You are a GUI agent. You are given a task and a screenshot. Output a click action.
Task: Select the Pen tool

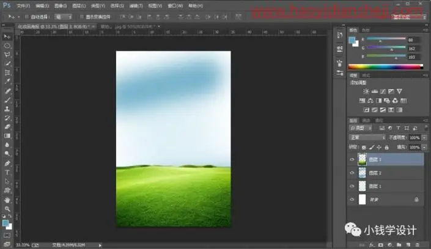point(7,163)
